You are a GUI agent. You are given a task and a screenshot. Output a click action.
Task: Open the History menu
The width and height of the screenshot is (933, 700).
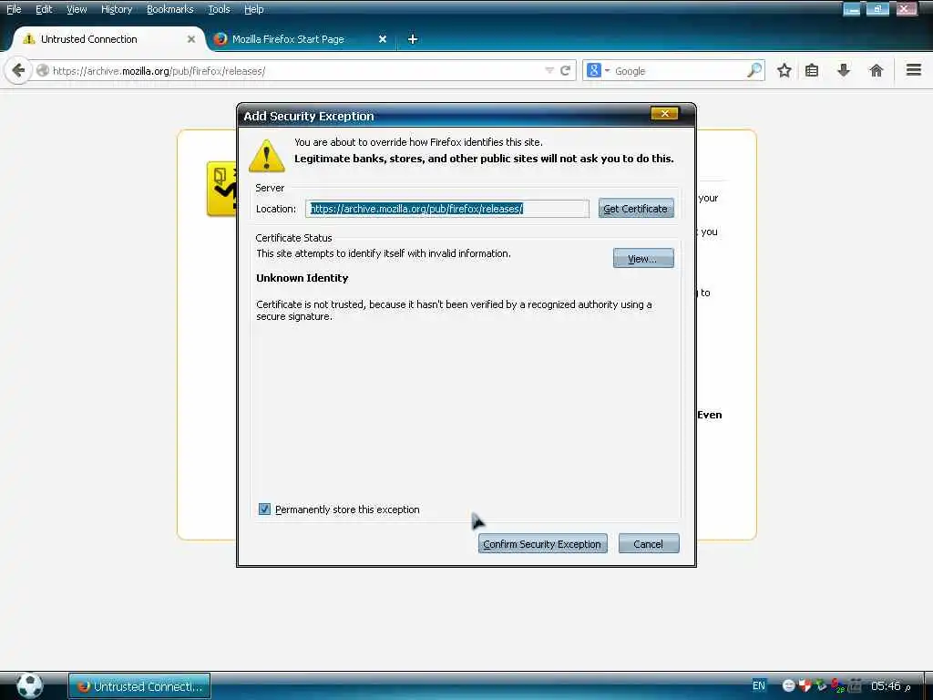(117, 9)
